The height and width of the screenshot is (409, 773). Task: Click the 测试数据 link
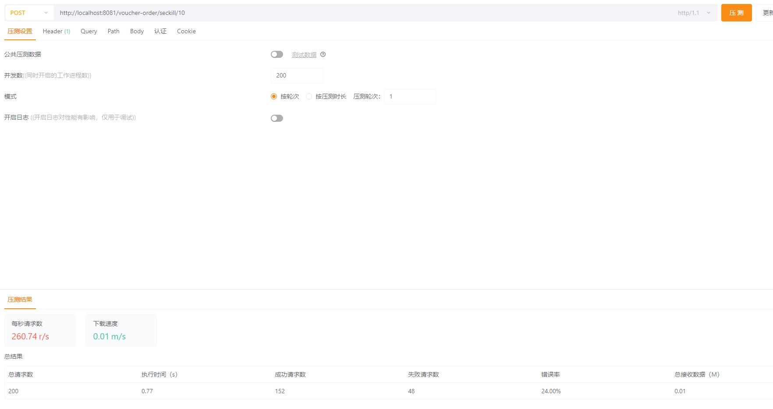coord(304,55)
